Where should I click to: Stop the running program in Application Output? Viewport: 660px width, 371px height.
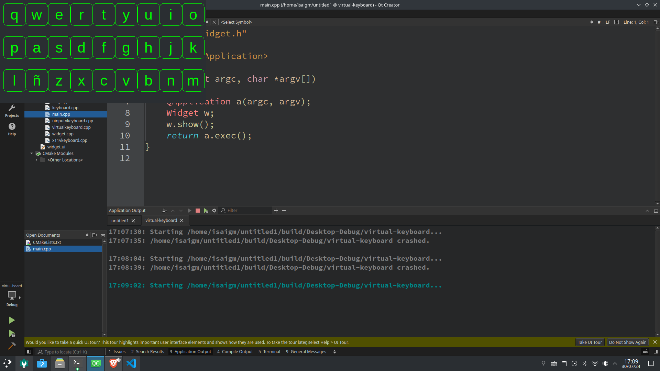coord(198,211)
